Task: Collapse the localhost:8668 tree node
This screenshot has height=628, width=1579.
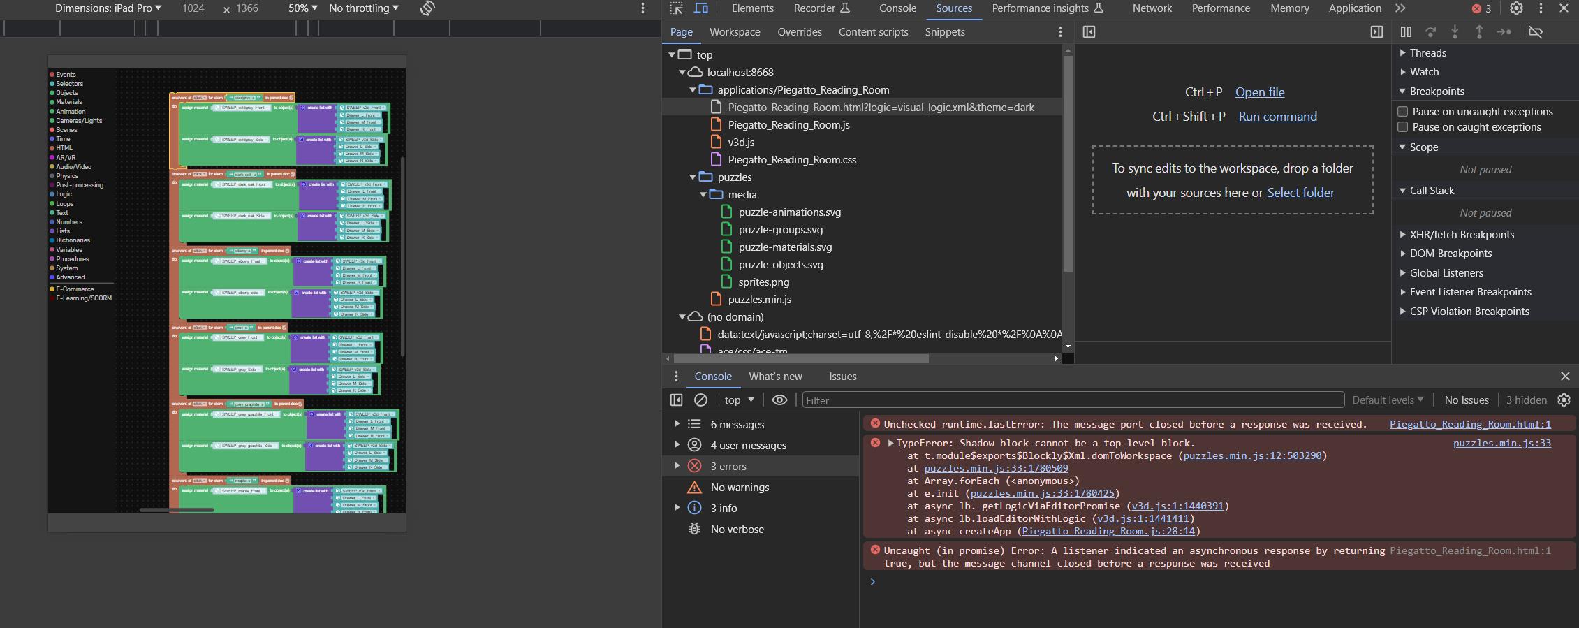Action: 682,73
